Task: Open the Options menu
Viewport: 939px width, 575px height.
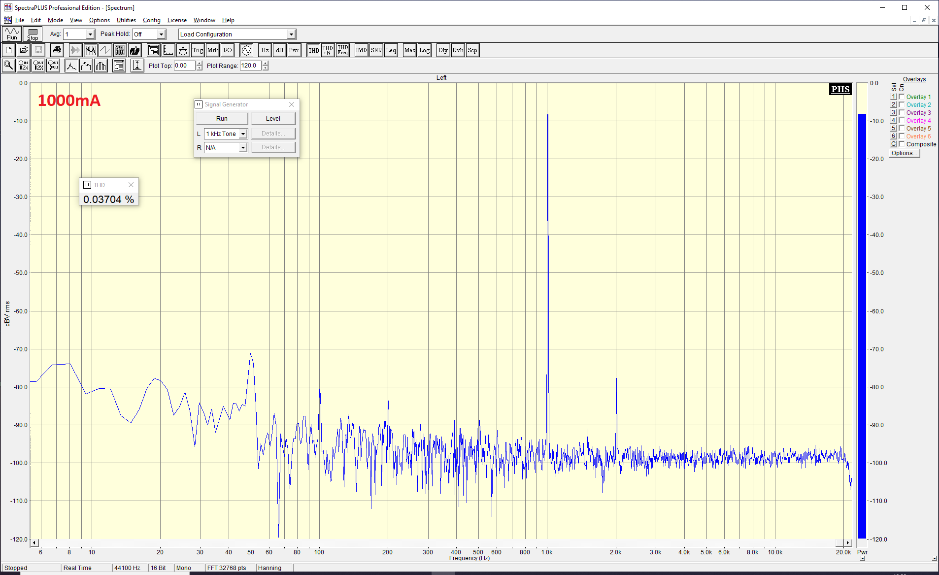Action: [x=100, y=20]
